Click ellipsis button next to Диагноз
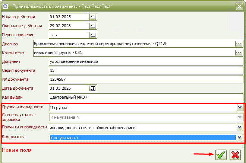246x163 pixels. [239, 44]
